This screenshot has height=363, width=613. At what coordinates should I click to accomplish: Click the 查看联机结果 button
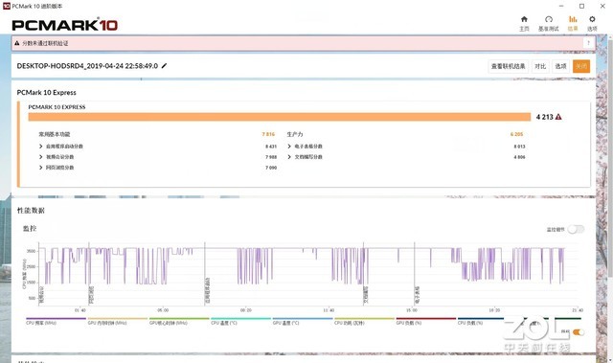(x=509, y=66)
